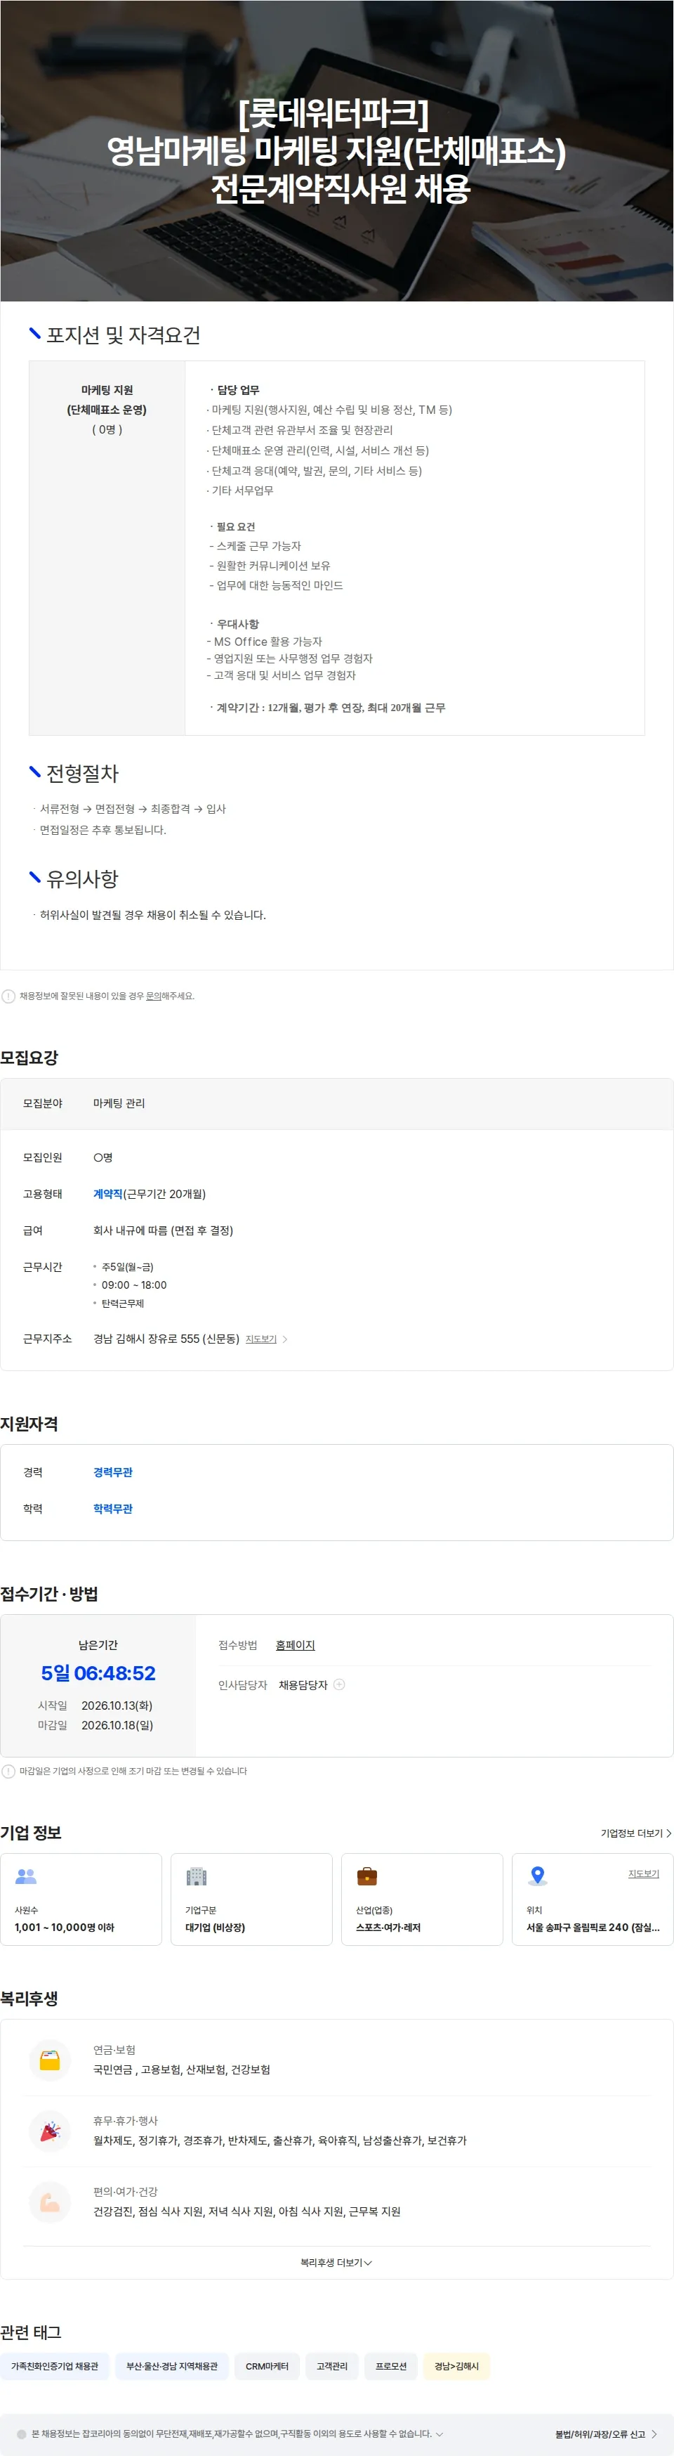674x2456 pixels.
Task: Click the map pin icon in 위치 card
Action: click(538, 1876)
